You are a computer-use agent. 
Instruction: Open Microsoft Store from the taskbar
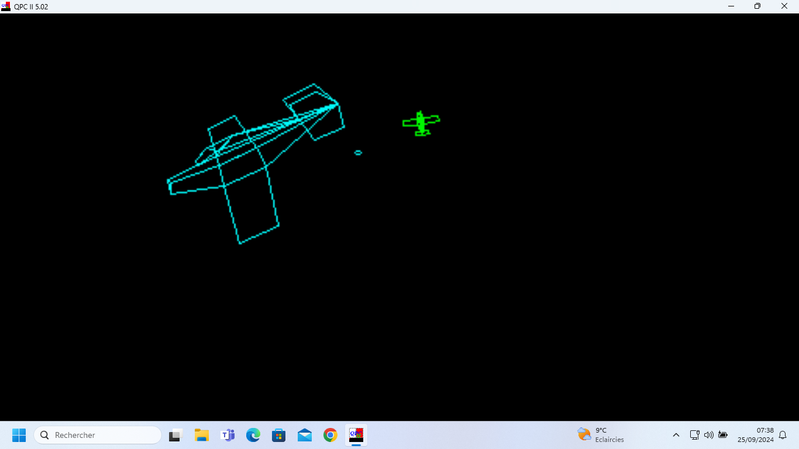(279, 435)
